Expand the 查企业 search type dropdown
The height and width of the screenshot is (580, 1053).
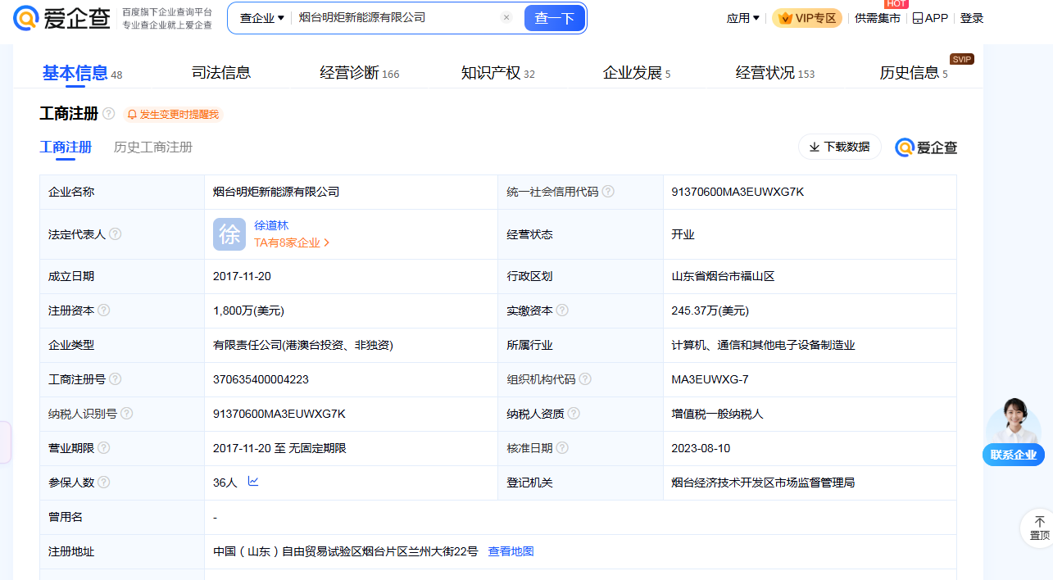261,18
